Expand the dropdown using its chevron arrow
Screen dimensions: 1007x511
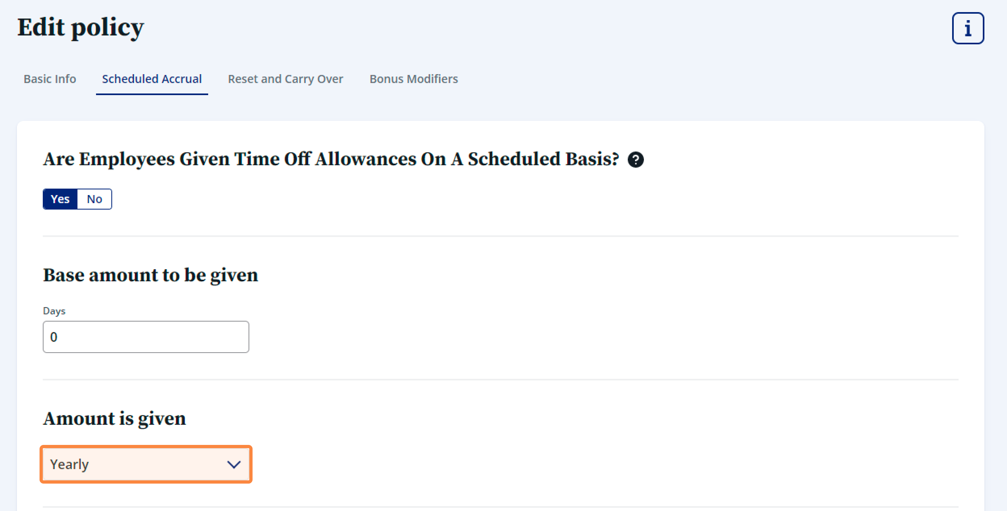point(234,465)
